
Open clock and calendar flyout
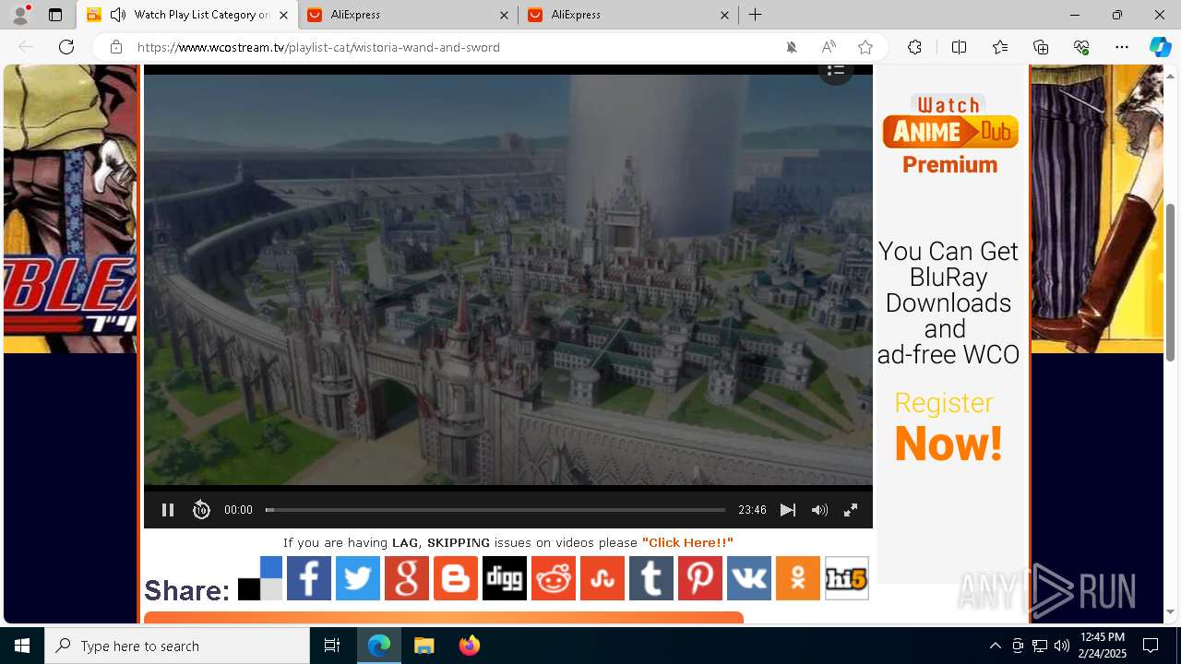pos(1102,646)
